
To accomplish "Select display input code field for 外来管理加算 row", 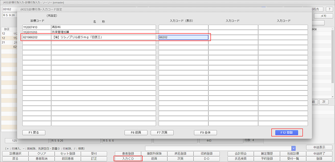I will tap(183, 32).
